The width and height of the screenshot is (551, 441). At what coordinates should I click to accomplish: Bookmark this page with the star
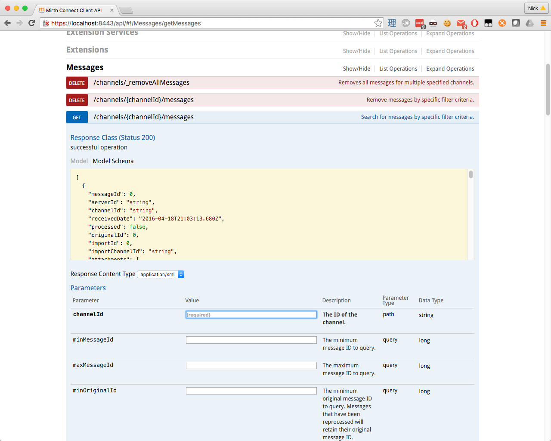click(378, 23)
